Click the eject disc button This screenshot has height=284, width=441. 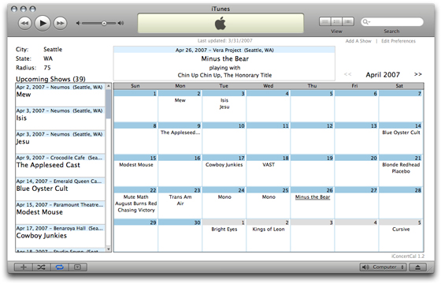[417, 267]
